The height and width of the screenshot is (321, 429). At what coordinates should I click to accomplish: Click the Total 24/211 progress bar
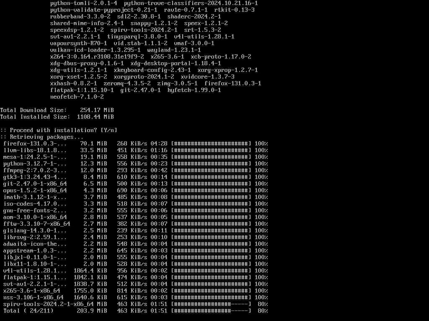[x=211, y=311]
